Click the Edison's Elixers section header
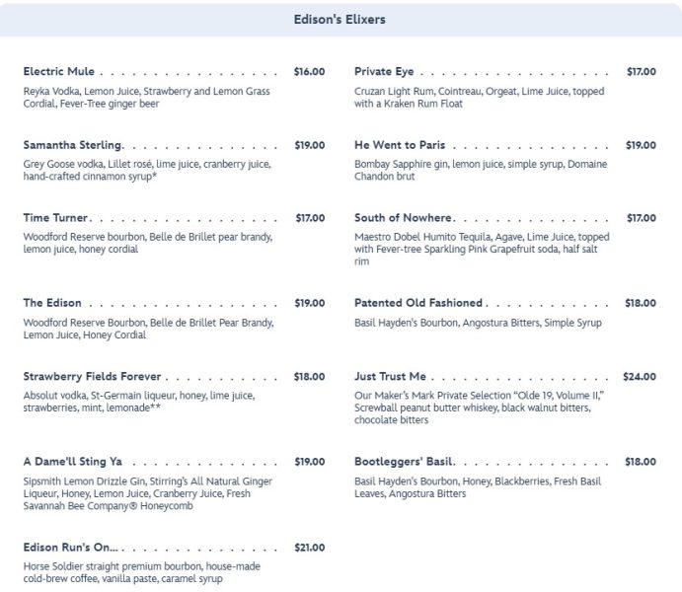Screen dimensions: 682x592 tap(340, 19)
